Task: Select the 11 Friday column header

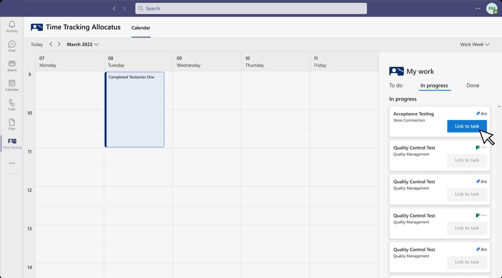Action: tap(344, 61)
